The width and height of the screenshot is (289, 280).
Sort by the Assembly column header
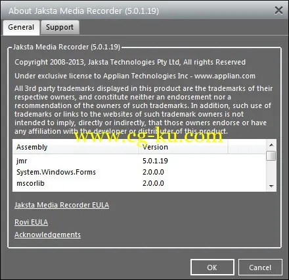tap(76, 147)
